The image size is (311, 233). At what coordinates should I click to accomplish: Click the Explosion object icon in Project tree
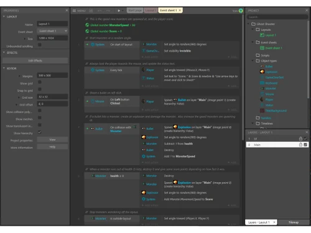(262, 71)
